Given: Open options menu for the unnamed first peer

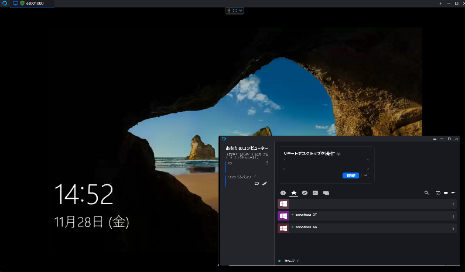Looking at the screenshot, I should coord(453,204).
